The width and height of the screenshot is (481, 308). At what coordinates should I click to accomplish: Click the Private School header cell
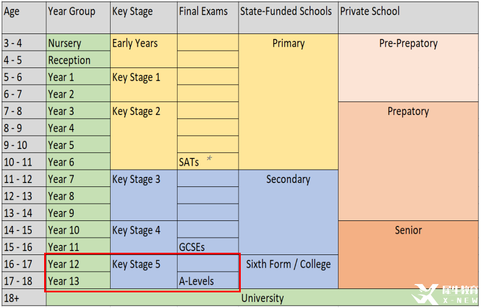[x=370, y=11]
